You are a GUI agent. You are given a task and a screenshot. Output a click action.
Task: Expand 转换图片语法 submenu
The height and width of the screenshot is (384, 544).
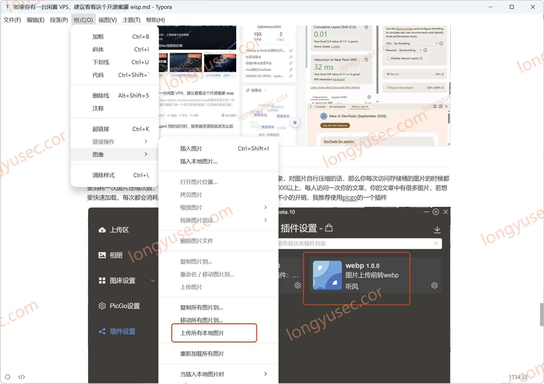click(218, 220)
